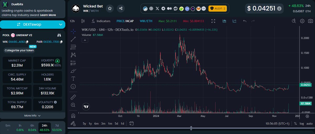This screenshot has height=134, width=315.
Task: Open the liquidity lock icon
Action: pos(57,61)
